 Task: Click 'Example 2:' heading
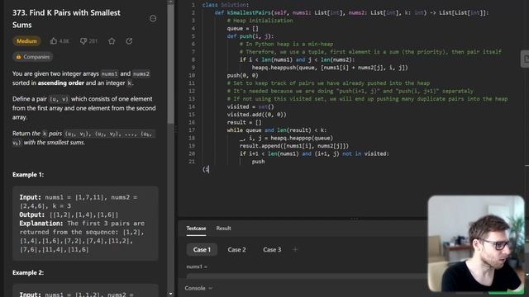tap(28, 272)
